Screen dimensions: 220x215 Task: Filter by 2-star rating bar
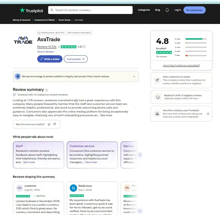tap(190, 51)
